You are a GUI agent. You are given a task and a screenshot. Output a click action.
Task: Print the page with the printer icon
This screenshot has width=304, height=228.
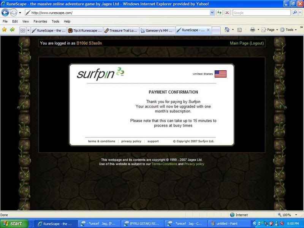pyautogui.click(x=252, y=30)
